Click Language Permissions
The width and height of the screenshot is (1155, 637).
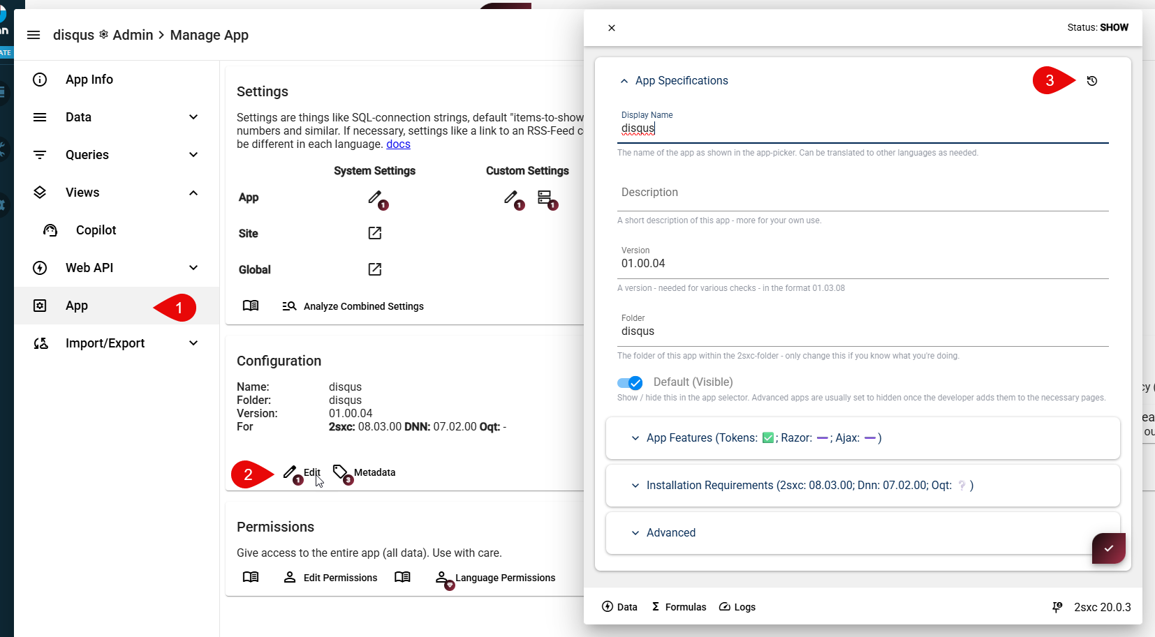[x=495, y=578]
